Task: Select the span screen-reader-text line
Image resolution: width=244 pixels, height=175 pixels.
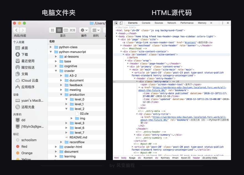Action: coord(171,84)
